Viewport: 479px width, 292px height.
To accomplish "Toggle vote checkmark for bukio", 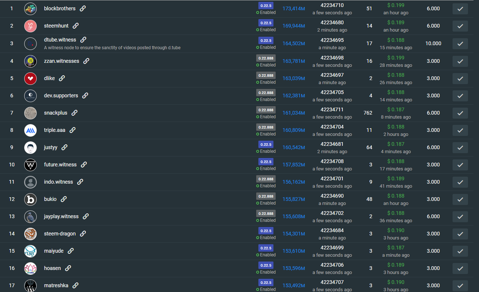I will 460,199.
